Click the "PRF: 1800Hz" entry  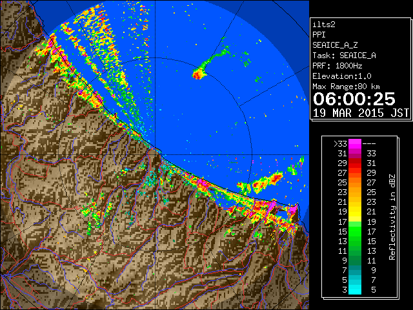(x=337, y=66)
